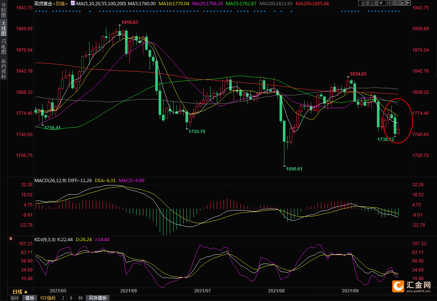Select the BB template tab
This screenshot has width=437, height=301.
[80, 298]
